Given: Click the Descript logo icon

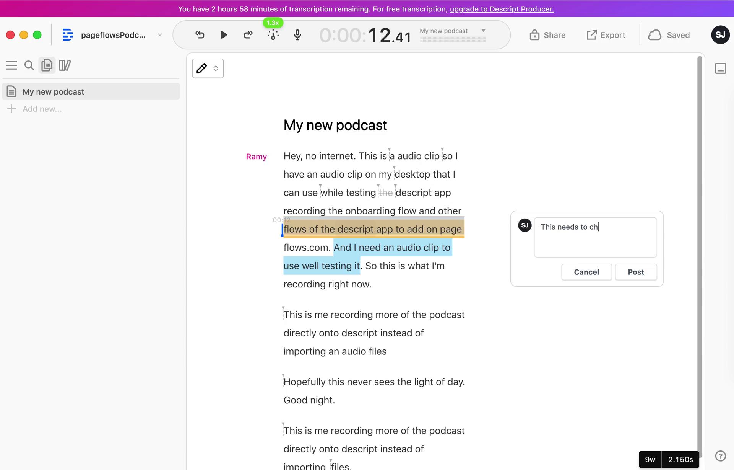Looking at the screenshot, I should point(68,35).
